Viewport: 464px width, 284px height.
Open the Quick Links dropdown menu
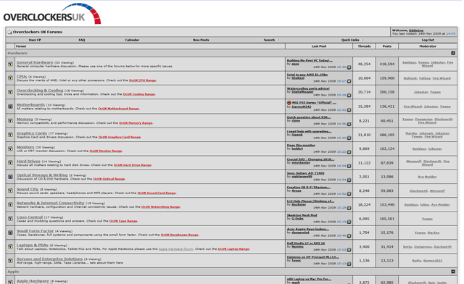coord(352,40)
